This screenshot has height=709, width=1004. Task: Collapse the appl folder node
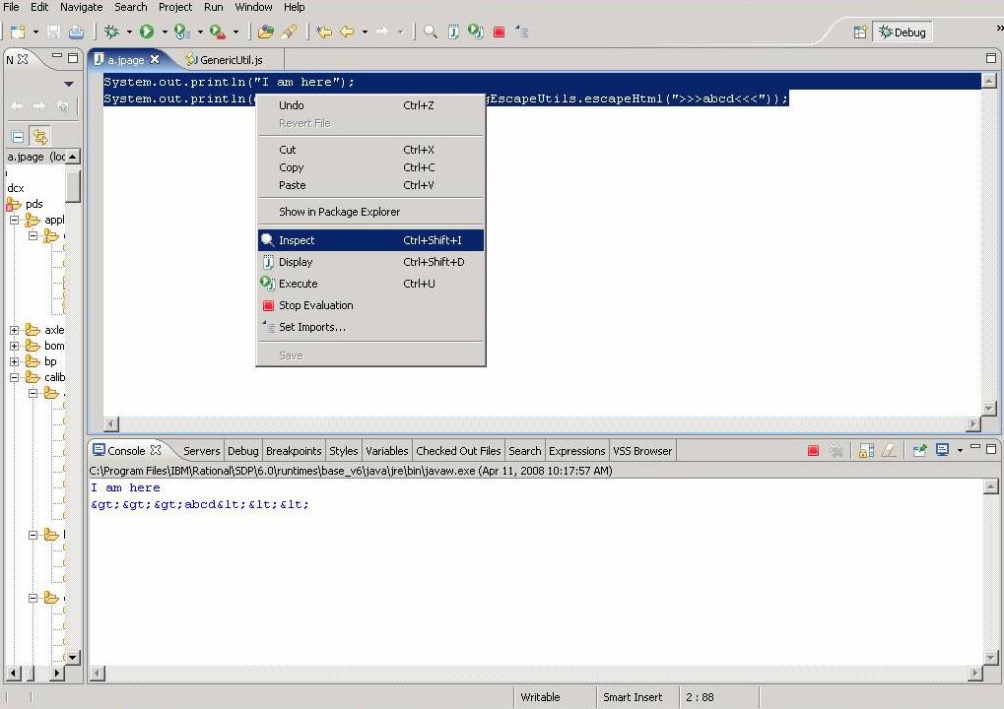[x=14, y=221]
